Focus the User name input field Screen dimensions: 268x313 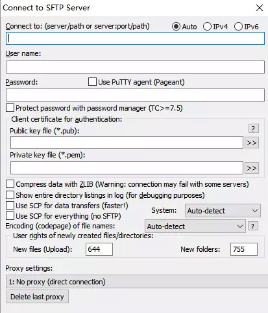[x=135, y=67]
